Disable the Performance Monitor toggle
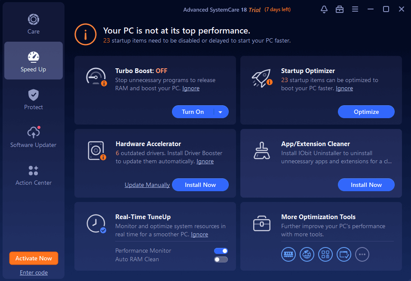The image size is (411, 281). pos(221,251)
